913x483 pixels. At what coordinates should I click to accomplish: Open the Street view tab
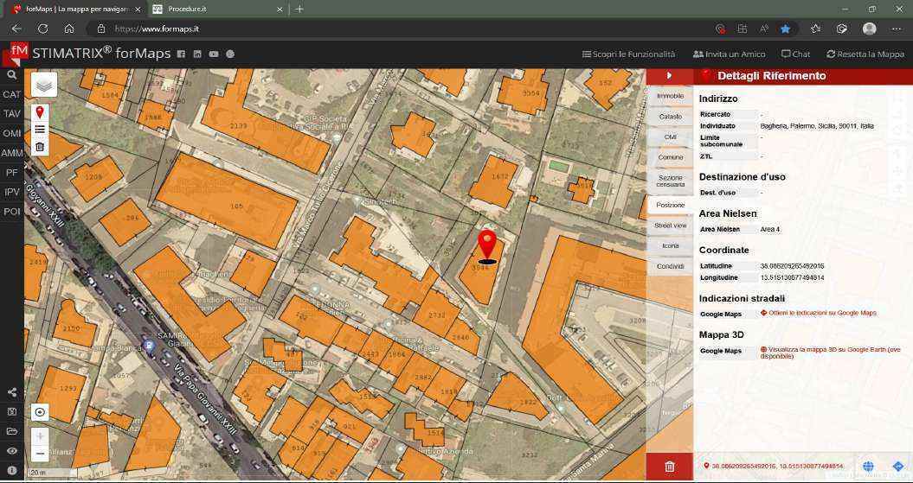[x=670, y=226]
